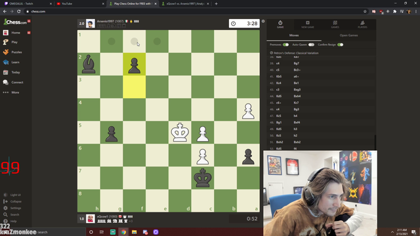Toggle the Confirm Resign switch
Screen dimensions: 420x236
pos(340,45)
